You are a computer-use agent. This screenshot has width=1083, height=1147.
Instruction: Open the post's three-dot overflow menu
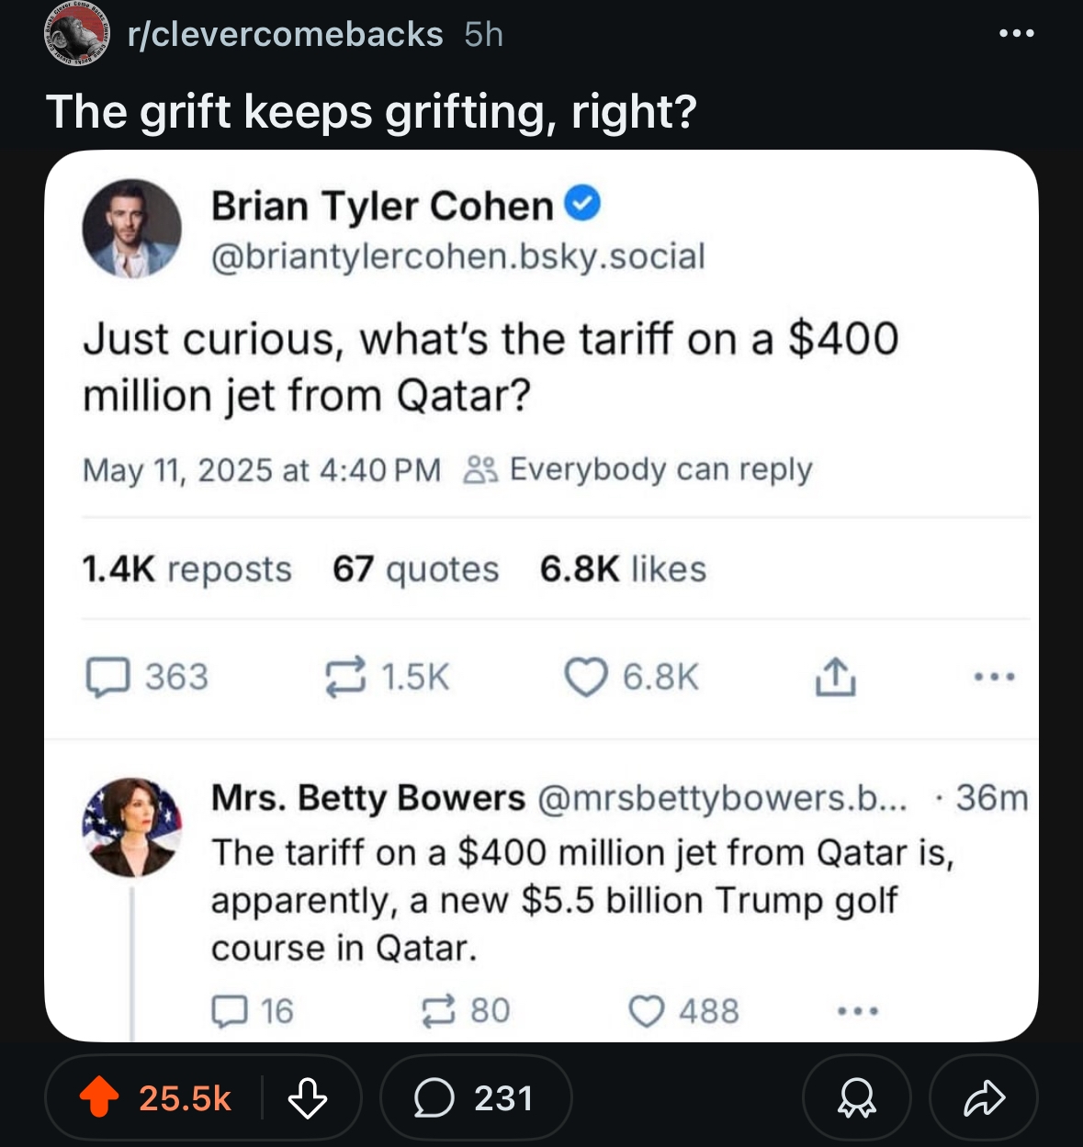pos(1017,33)
